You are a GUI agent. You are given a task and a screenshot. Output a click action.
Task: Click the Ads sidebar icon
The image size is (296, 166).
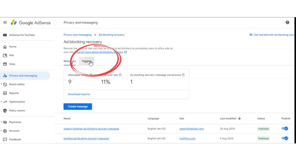tap(5, 55)
